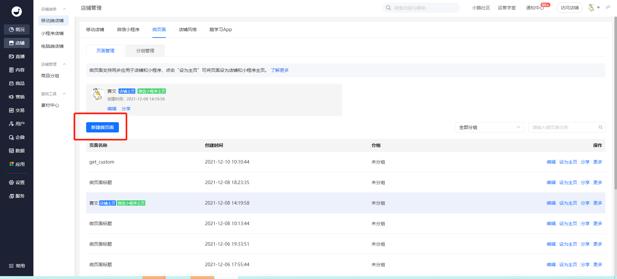Image resolution: width=617 pixels, height=279 pixels.
Task: Switch to the 店铺风格 tab
Action: [x=188, y=30]
